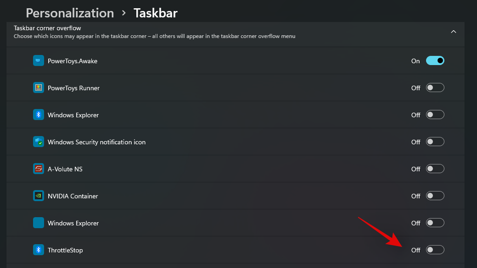
Task: Go back to Personalization settings
Action: (x=70, y=13)
